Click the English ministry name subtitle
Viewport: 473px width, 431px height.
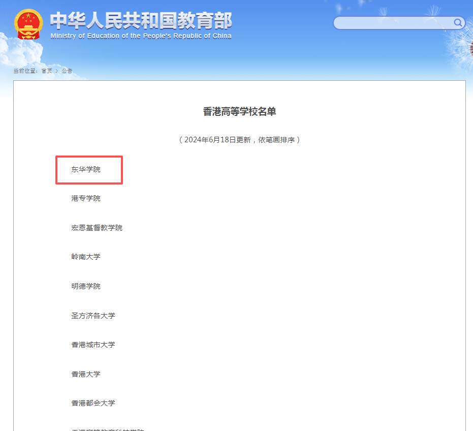(141, 36)
